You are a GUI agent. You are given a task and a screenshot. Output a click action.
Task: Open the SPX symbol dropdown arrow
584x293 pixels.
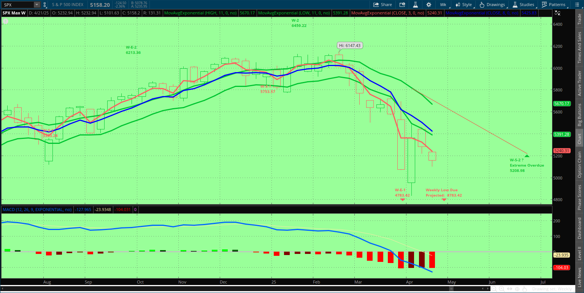(x=36, y=5)
